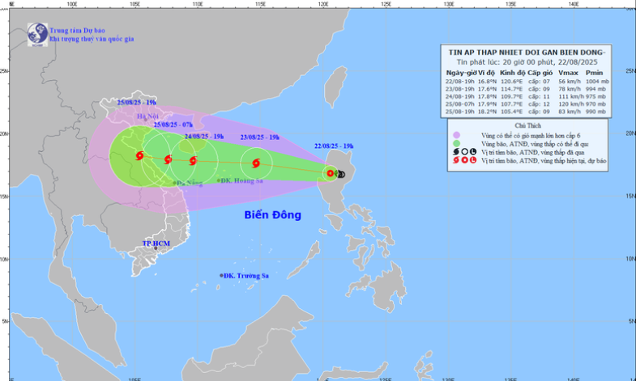Click the 'ĐK. Hoàng Sa' label

pos(241,181)
